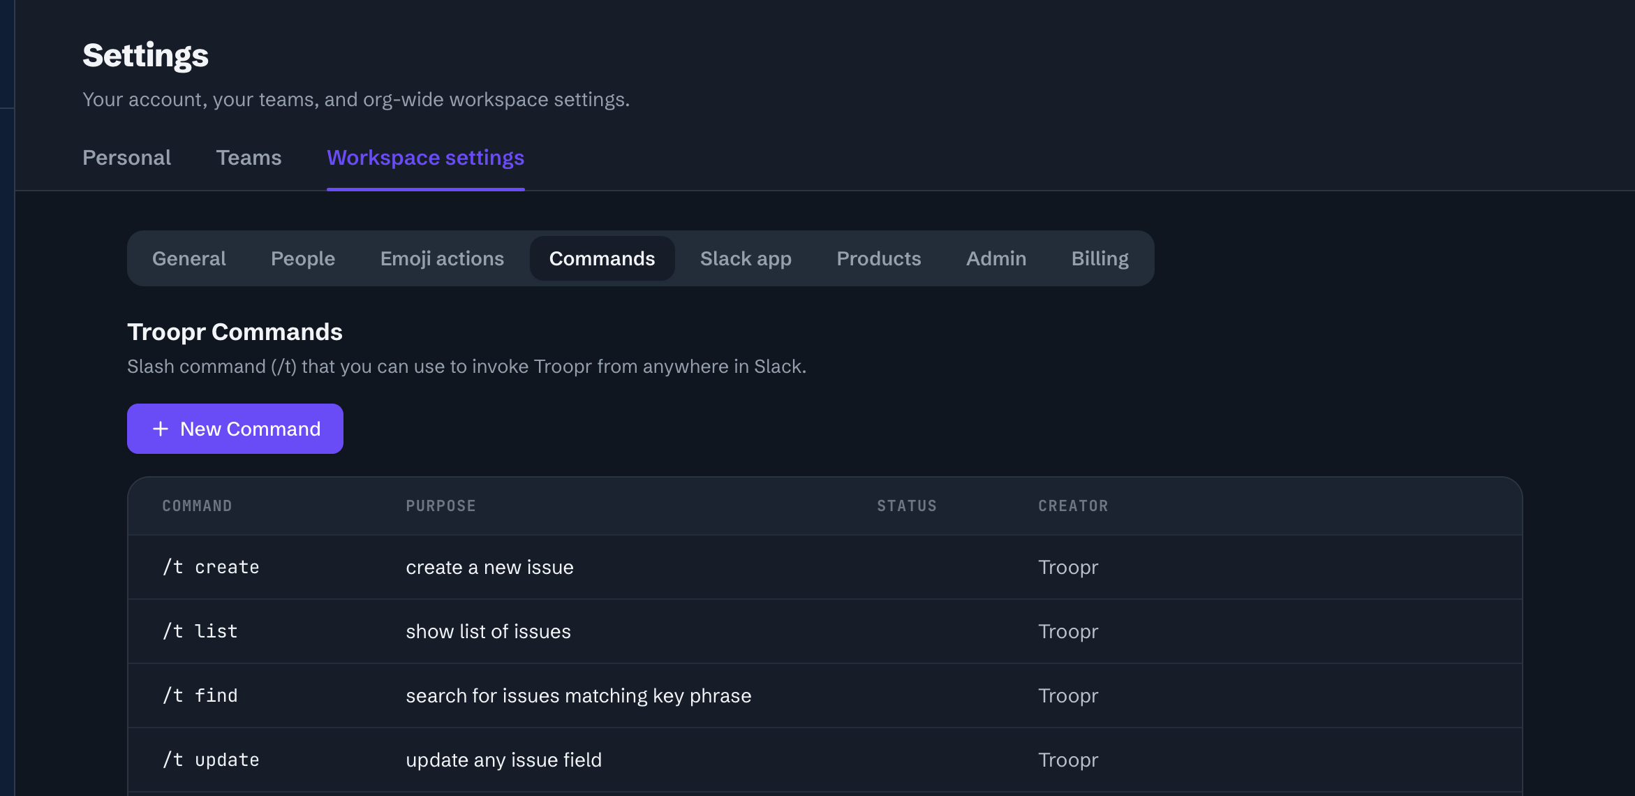Select 'create a new issue' purpose text
The image size is (1635, 796).
coord(489,567)
